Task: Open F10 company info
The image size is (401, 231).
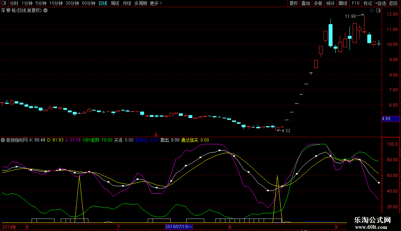Action: click(356, 3)
